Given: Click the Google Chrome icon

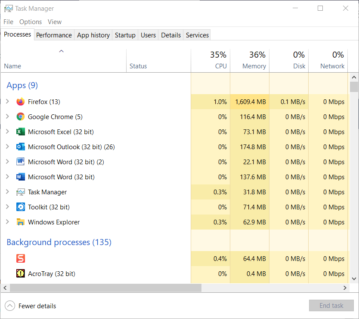Looking at the screenshot, I should [21, 117].
